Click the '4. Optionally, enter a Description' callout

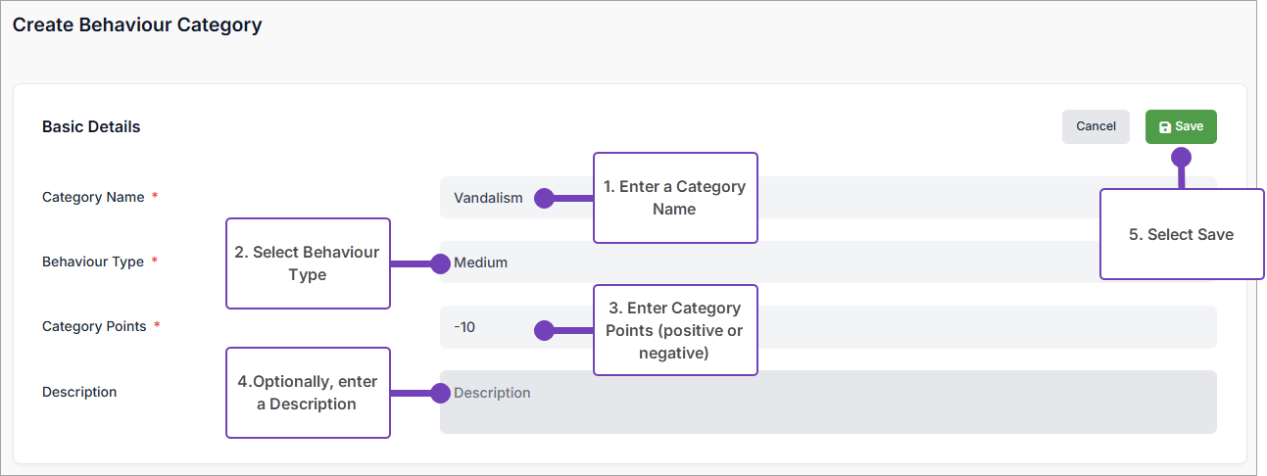(x=308, y=393)
